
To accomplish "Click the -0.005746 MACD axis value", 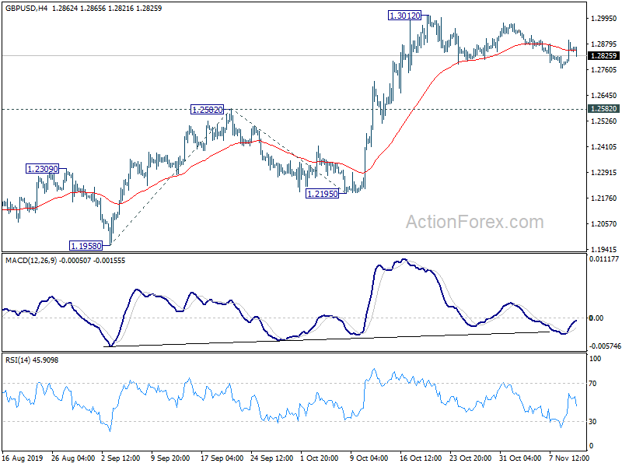I will coord(604,346).
